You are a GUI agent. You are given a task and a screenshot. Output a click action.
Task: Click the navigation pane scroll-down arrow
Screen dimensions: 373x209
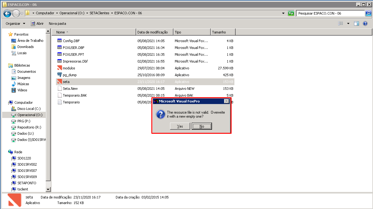click(48, 189)
